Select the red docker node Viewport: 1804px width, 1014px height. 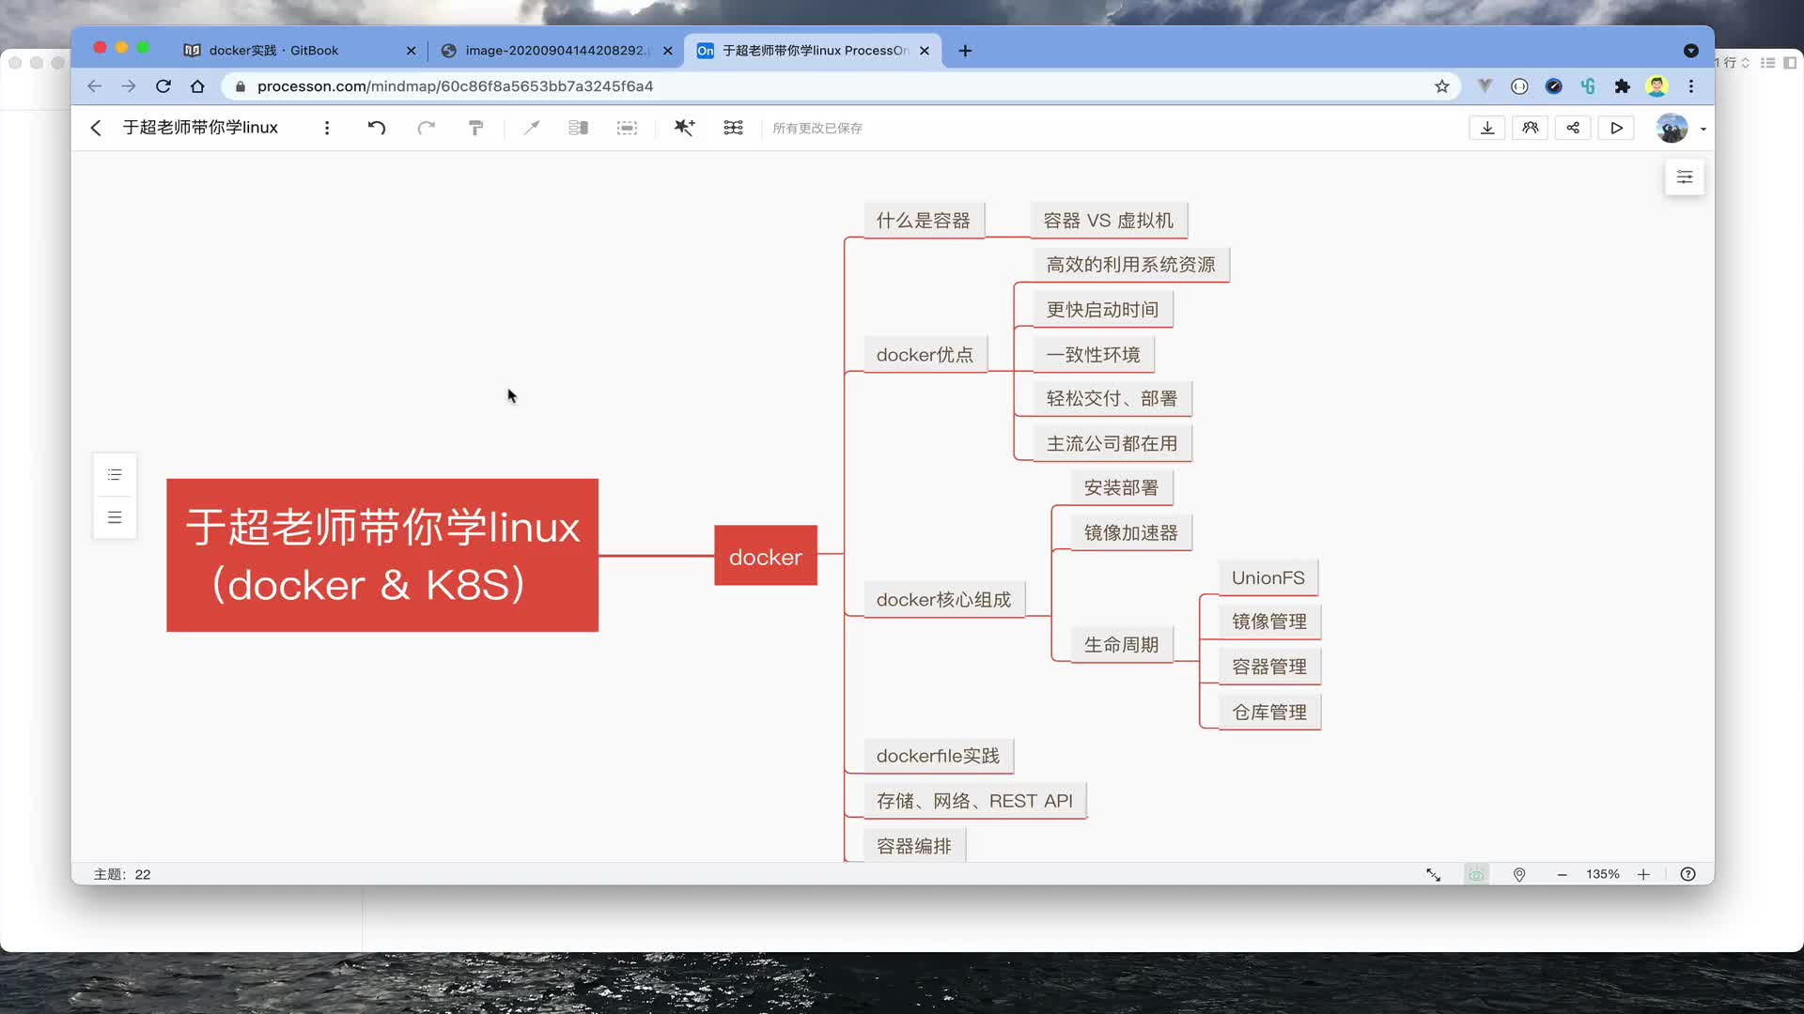766,556
